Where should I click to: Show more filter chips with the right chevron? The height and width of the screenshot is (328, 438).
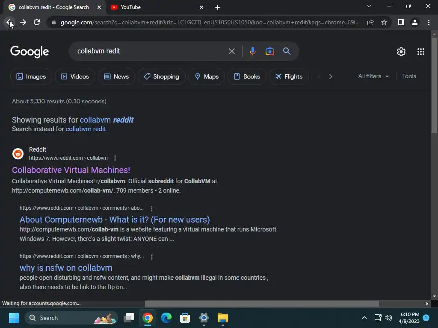(331, 77)
